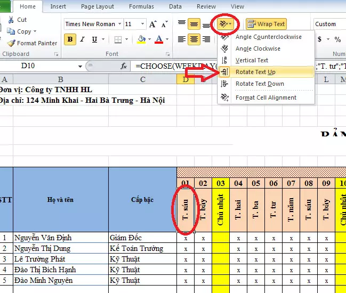Click the Copy button

[19, 31]
